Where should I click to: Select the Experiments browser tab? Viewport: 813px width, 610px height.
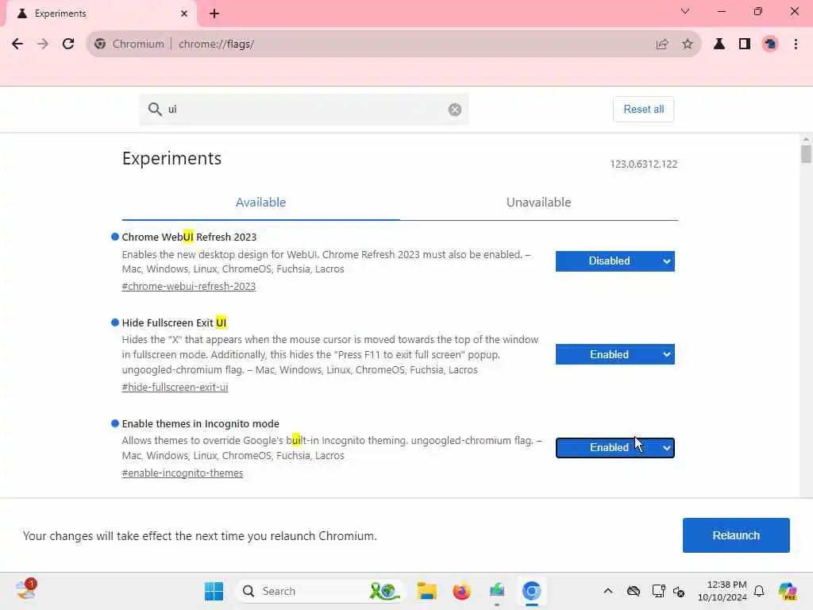102,14
